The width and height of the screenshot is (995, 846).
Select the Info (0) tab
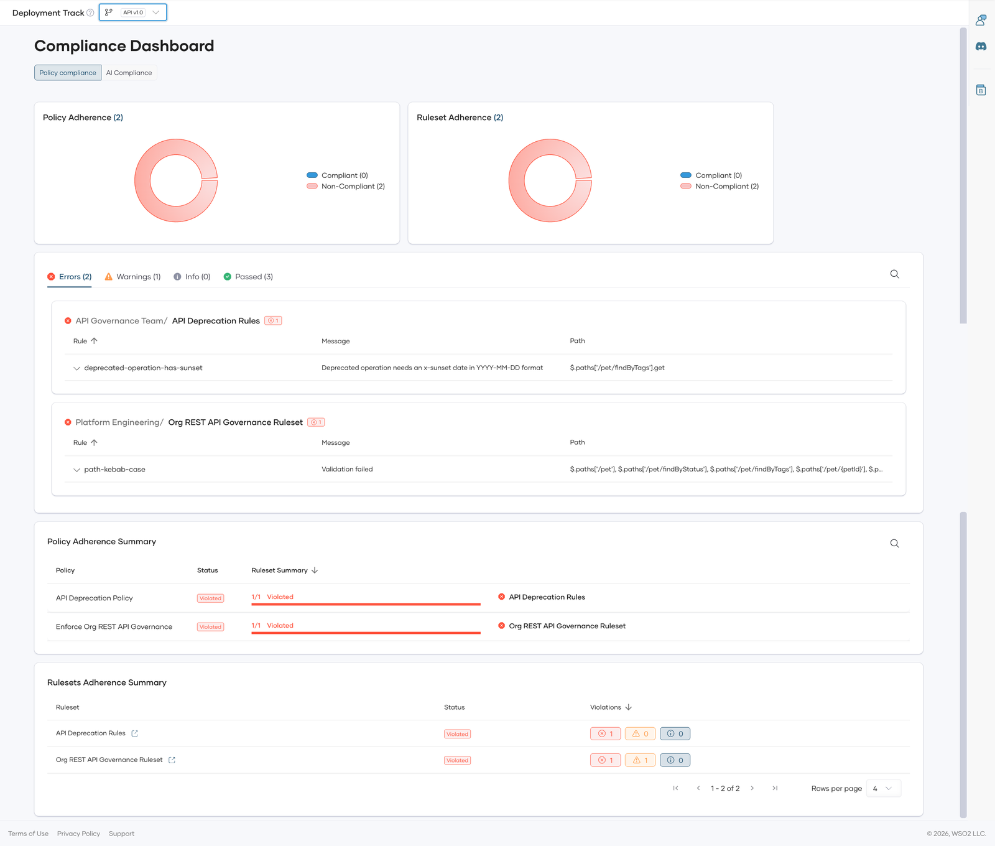tap(192, 277)
